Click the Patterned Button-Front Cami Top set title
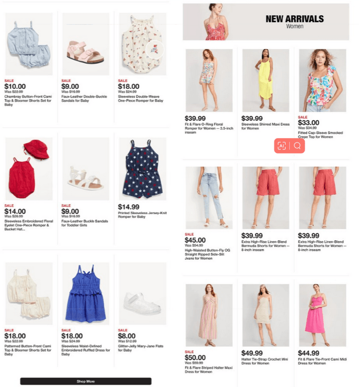The width and height of the screenshot is (359, 387). (x=28, y=350)
